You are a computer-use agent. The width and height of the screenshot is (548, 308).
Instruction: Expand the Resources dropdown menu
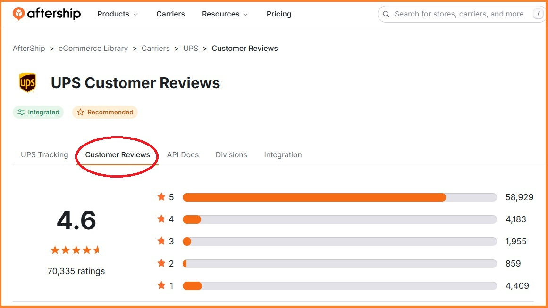[225, 14]
